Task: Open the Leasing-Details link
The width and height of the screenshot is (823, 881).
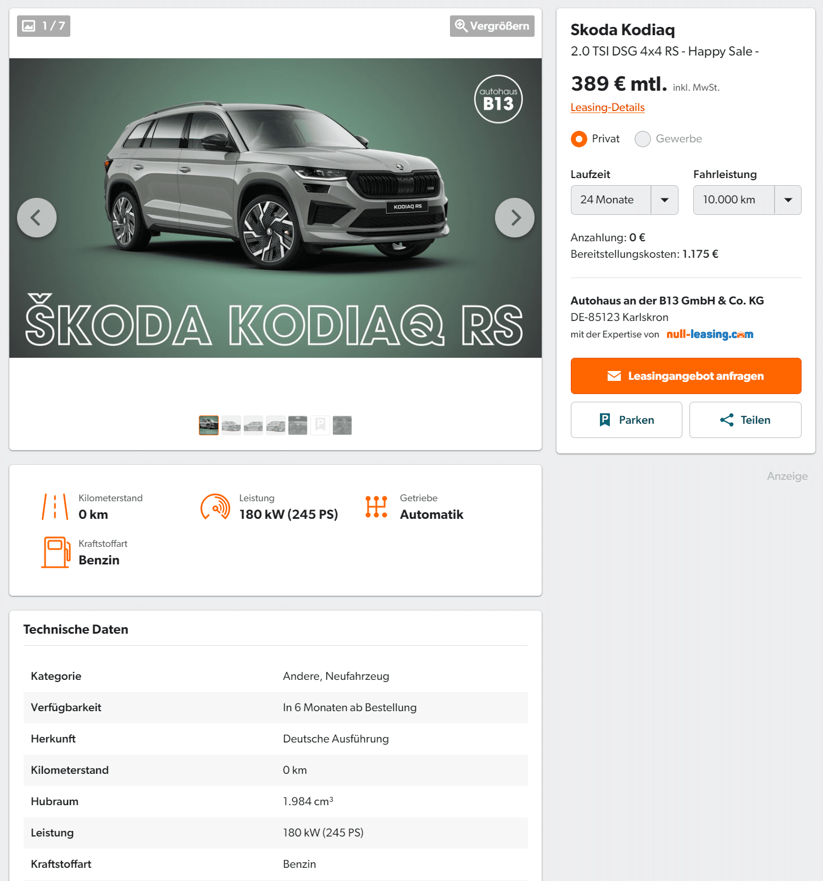Action: click(607, 107)
